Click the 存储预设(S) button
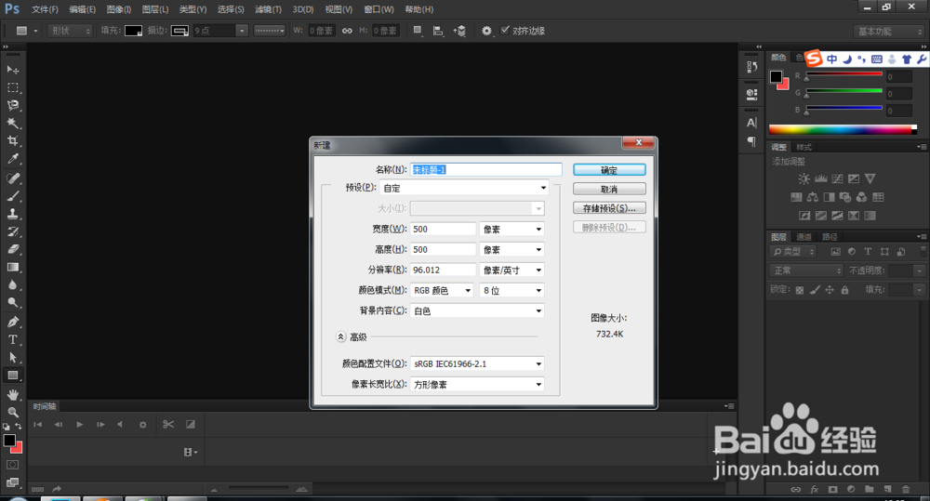 click(609, 208)
